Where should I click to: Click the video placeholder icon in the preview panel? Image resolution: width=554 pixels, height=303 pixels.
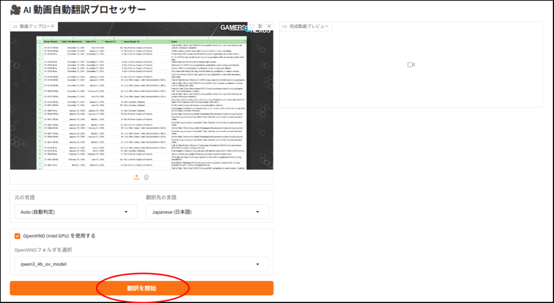(x=411, y=65)
